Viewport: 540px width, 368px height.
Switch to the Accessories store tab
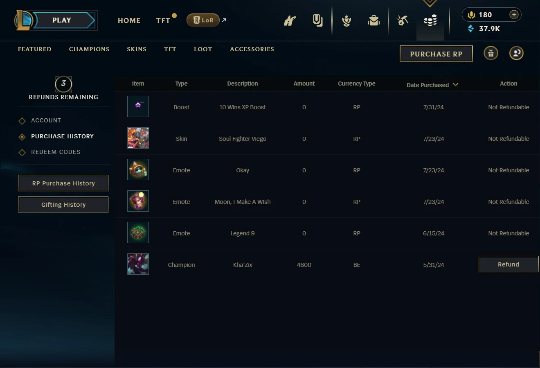tap(252, 49)
